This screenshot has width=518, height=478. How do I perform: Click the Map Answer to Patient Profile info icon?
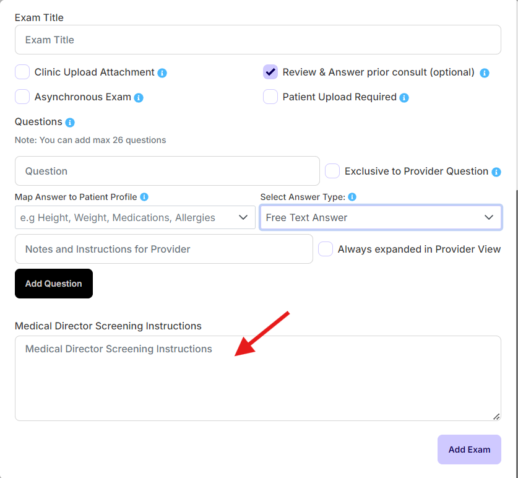click(144, 197)
